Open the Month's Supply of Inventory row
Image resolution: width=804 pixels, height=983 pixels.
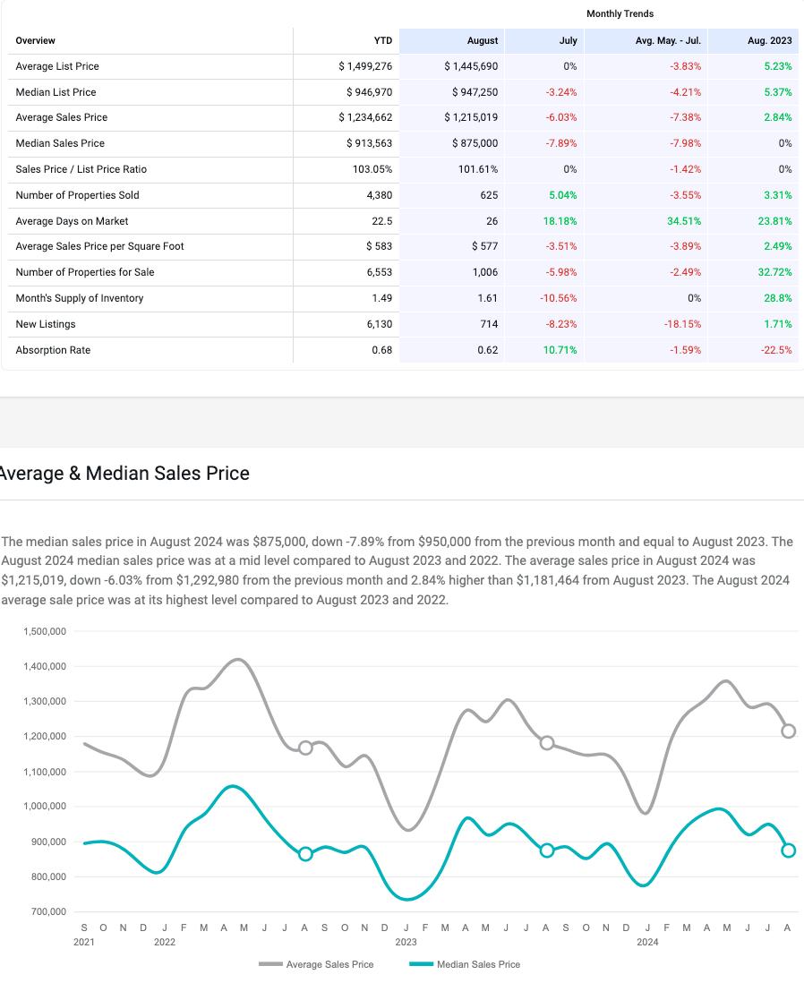[79, 298]
